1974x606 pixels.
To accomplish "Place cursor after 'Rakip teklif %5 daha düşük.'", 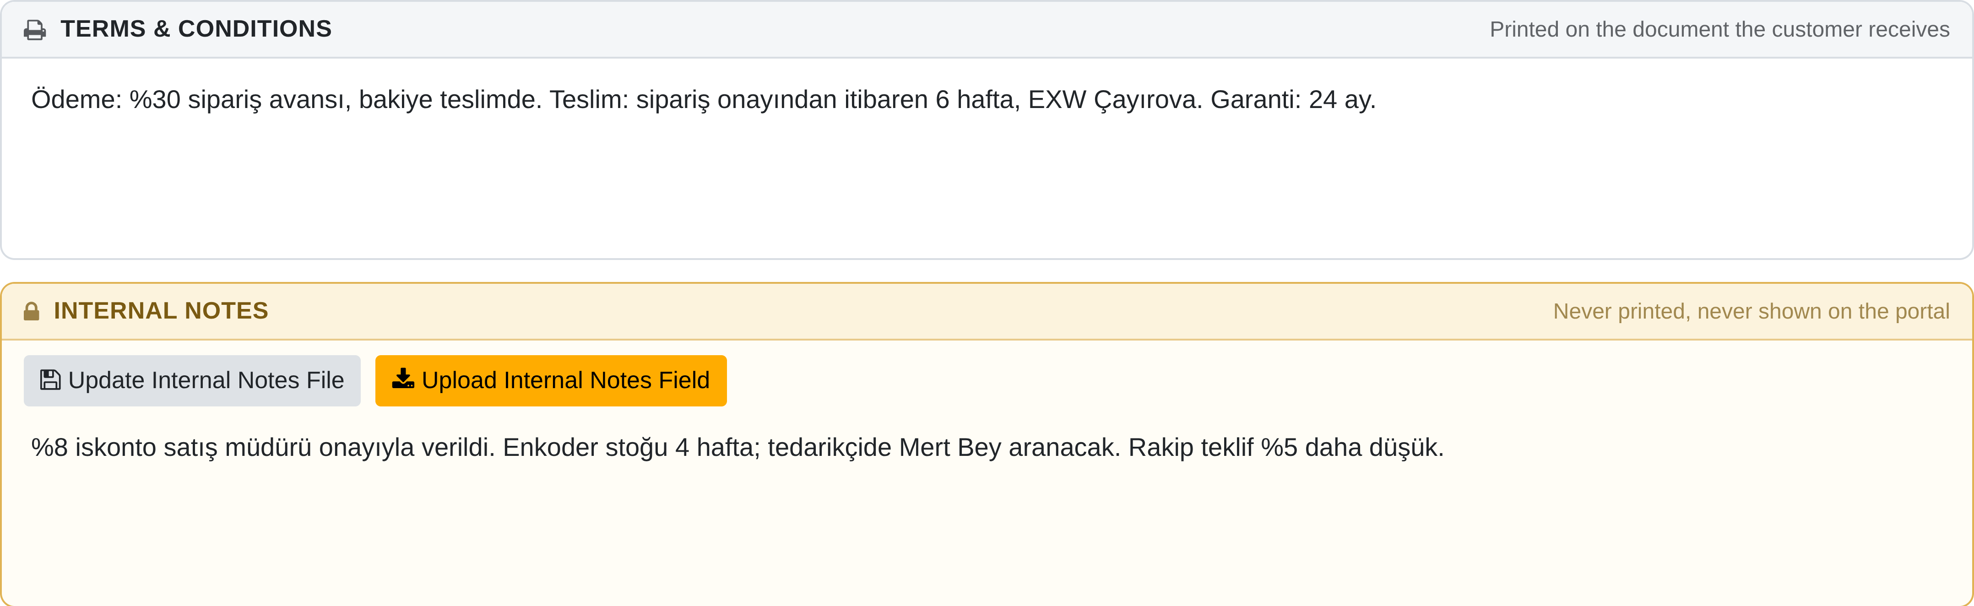I will [1445, 448].
